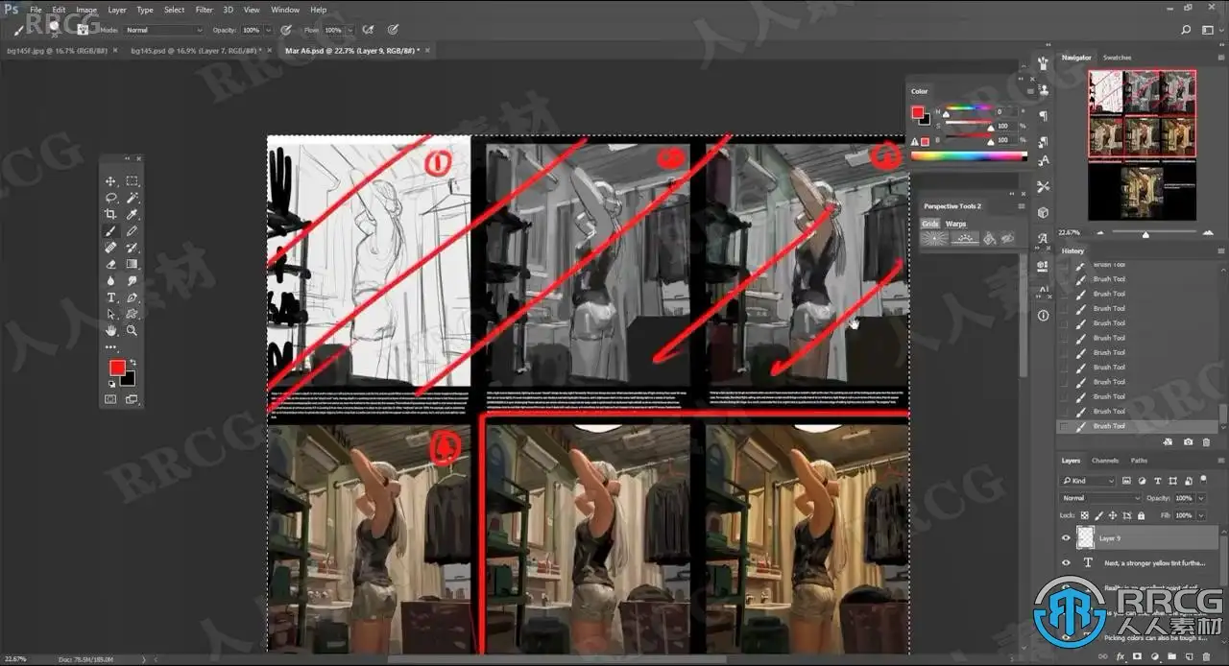1229x666 pixels.
Task: Open the Edit Toolbar three-dots button
Action: coord(110,346)
